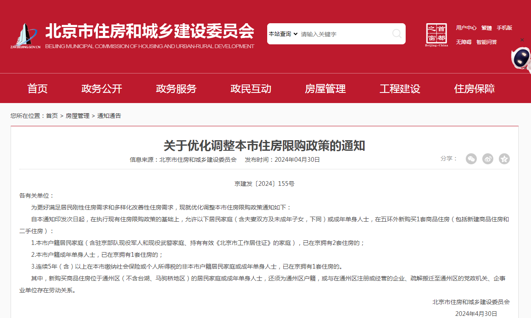
Task: Click the Beijing municipal commission logo
Action: pos(25,36)
